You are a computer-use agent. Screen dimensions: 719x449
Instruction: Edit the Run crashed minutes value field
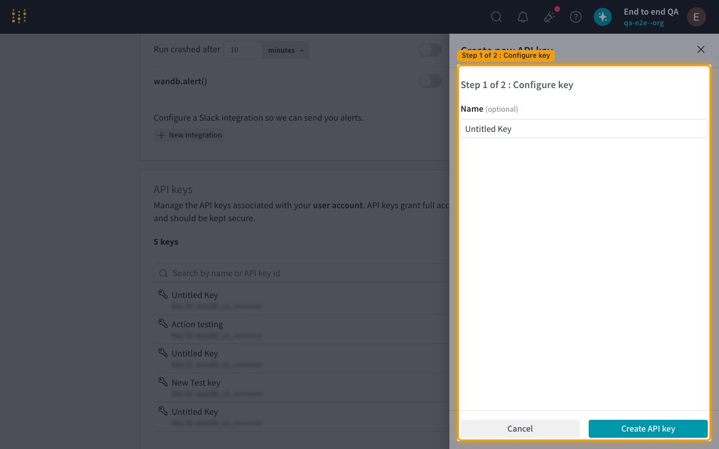click(243, 50)
